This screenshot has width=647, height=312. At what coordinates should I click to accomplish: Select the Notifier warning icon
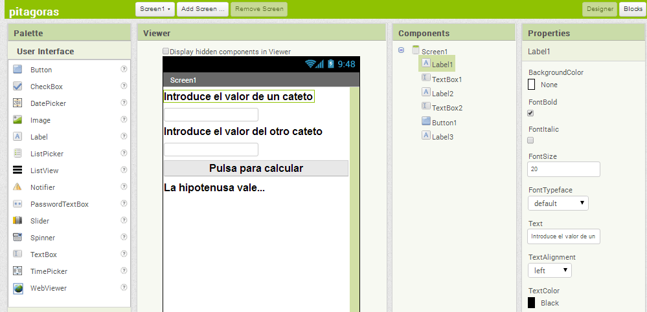tap(17, 187)
